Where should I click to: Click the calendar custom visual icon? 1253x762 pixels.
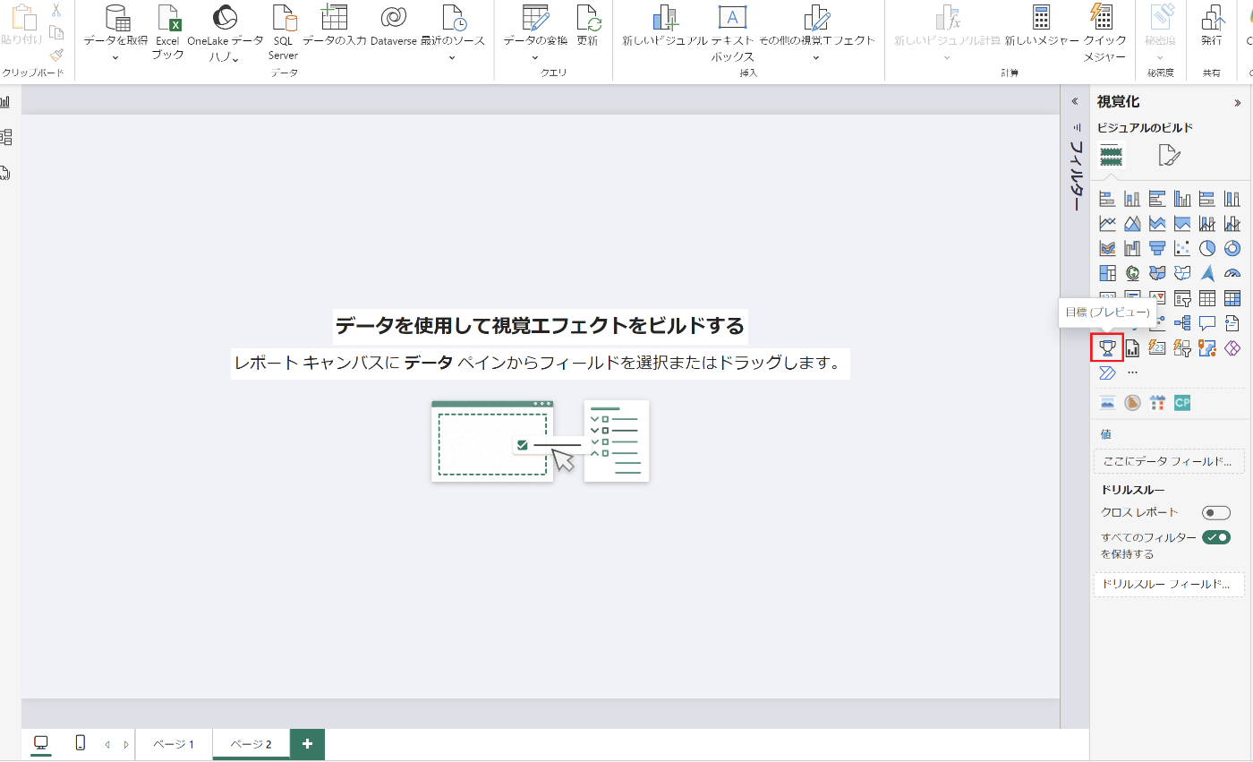(1157, 403)
